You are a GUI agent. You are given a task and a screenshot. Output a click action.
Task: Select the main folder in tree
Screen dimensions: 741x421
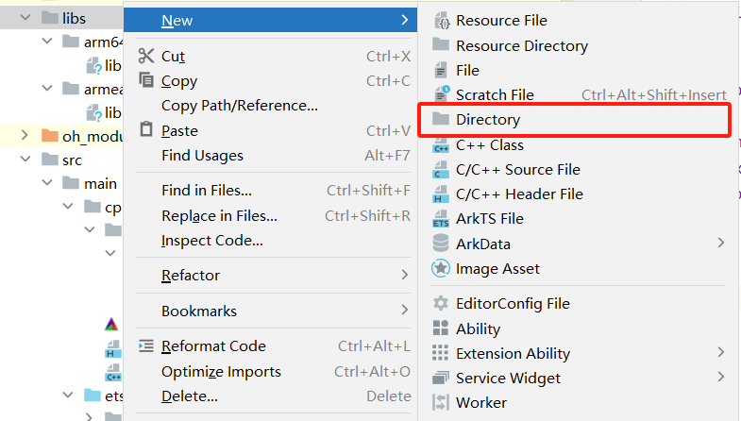(x=99, y=183)
